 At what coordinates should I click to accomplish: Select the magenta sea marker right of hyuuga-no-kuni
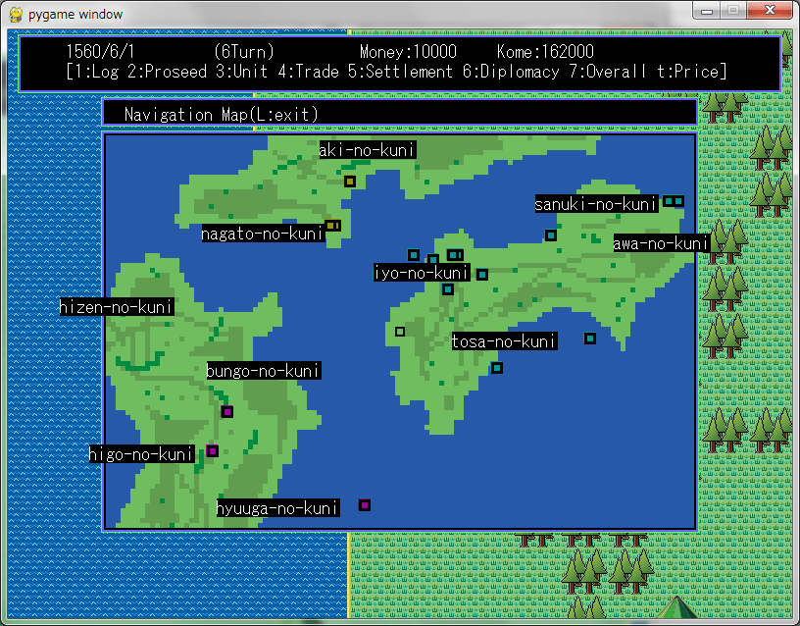click(365, 505)
